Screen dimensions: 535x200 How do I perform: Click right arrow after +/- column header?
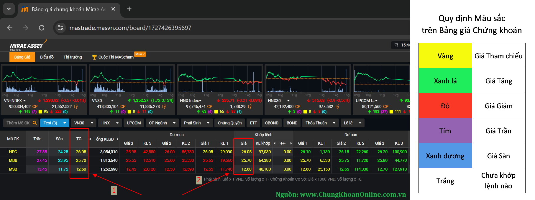(291, 143)
